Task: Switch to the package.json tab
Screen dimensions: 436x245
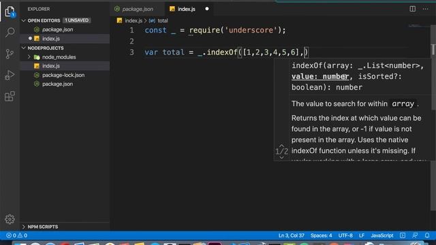Action: (x=138, y=9)
